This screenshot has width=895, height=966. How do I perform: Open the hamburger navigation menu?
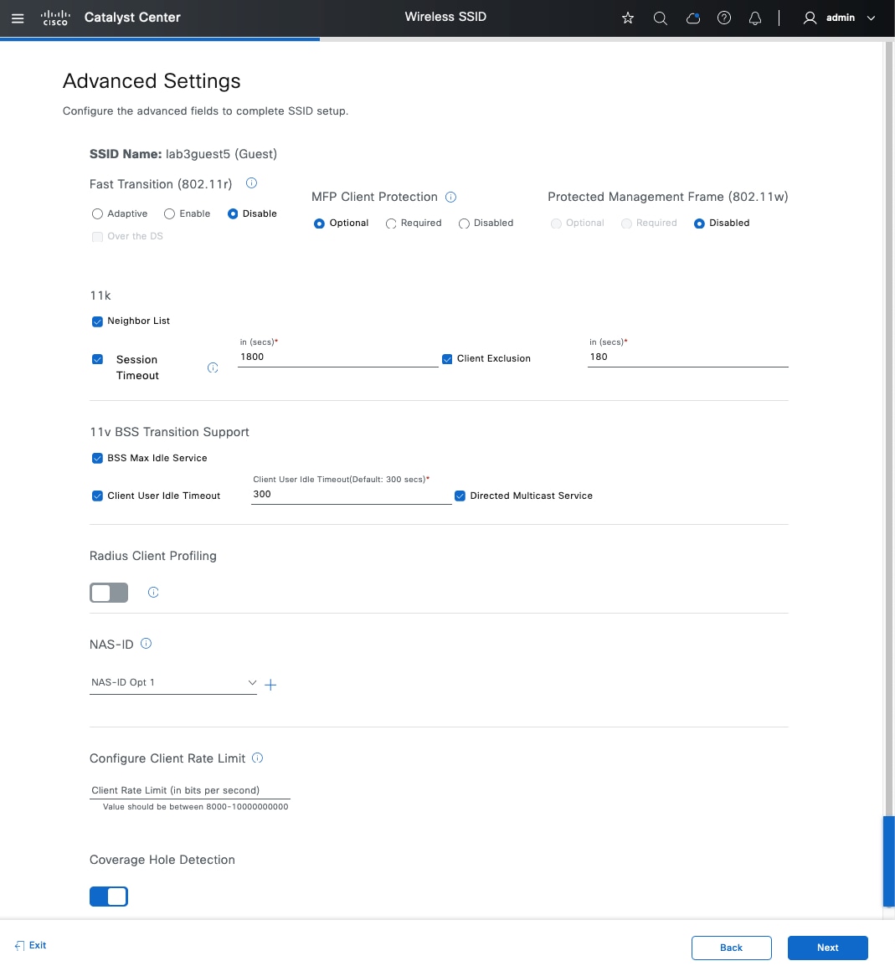(x=18, y=18)
